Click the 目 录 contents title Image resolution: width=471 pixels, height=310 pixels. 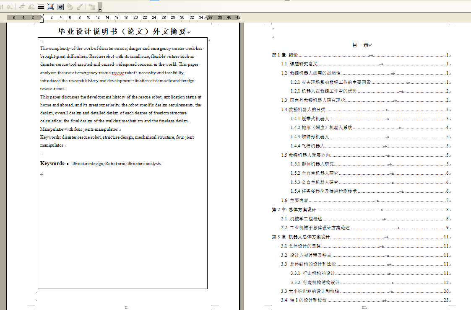[x=360, y=45]
